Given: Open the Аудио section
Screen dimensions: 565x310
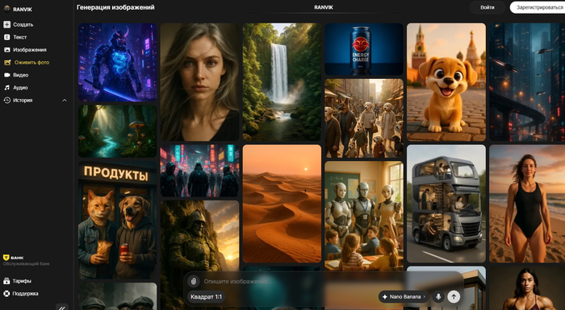Looking at the screenshot, I should click(x=20, y=88).
